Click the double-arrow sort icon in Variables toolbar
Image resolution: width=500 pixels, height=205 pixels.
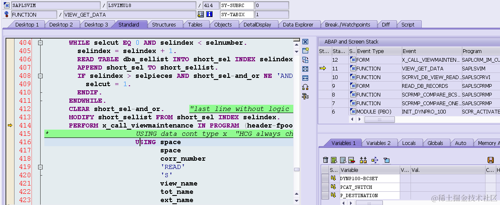tap(363, 160)
